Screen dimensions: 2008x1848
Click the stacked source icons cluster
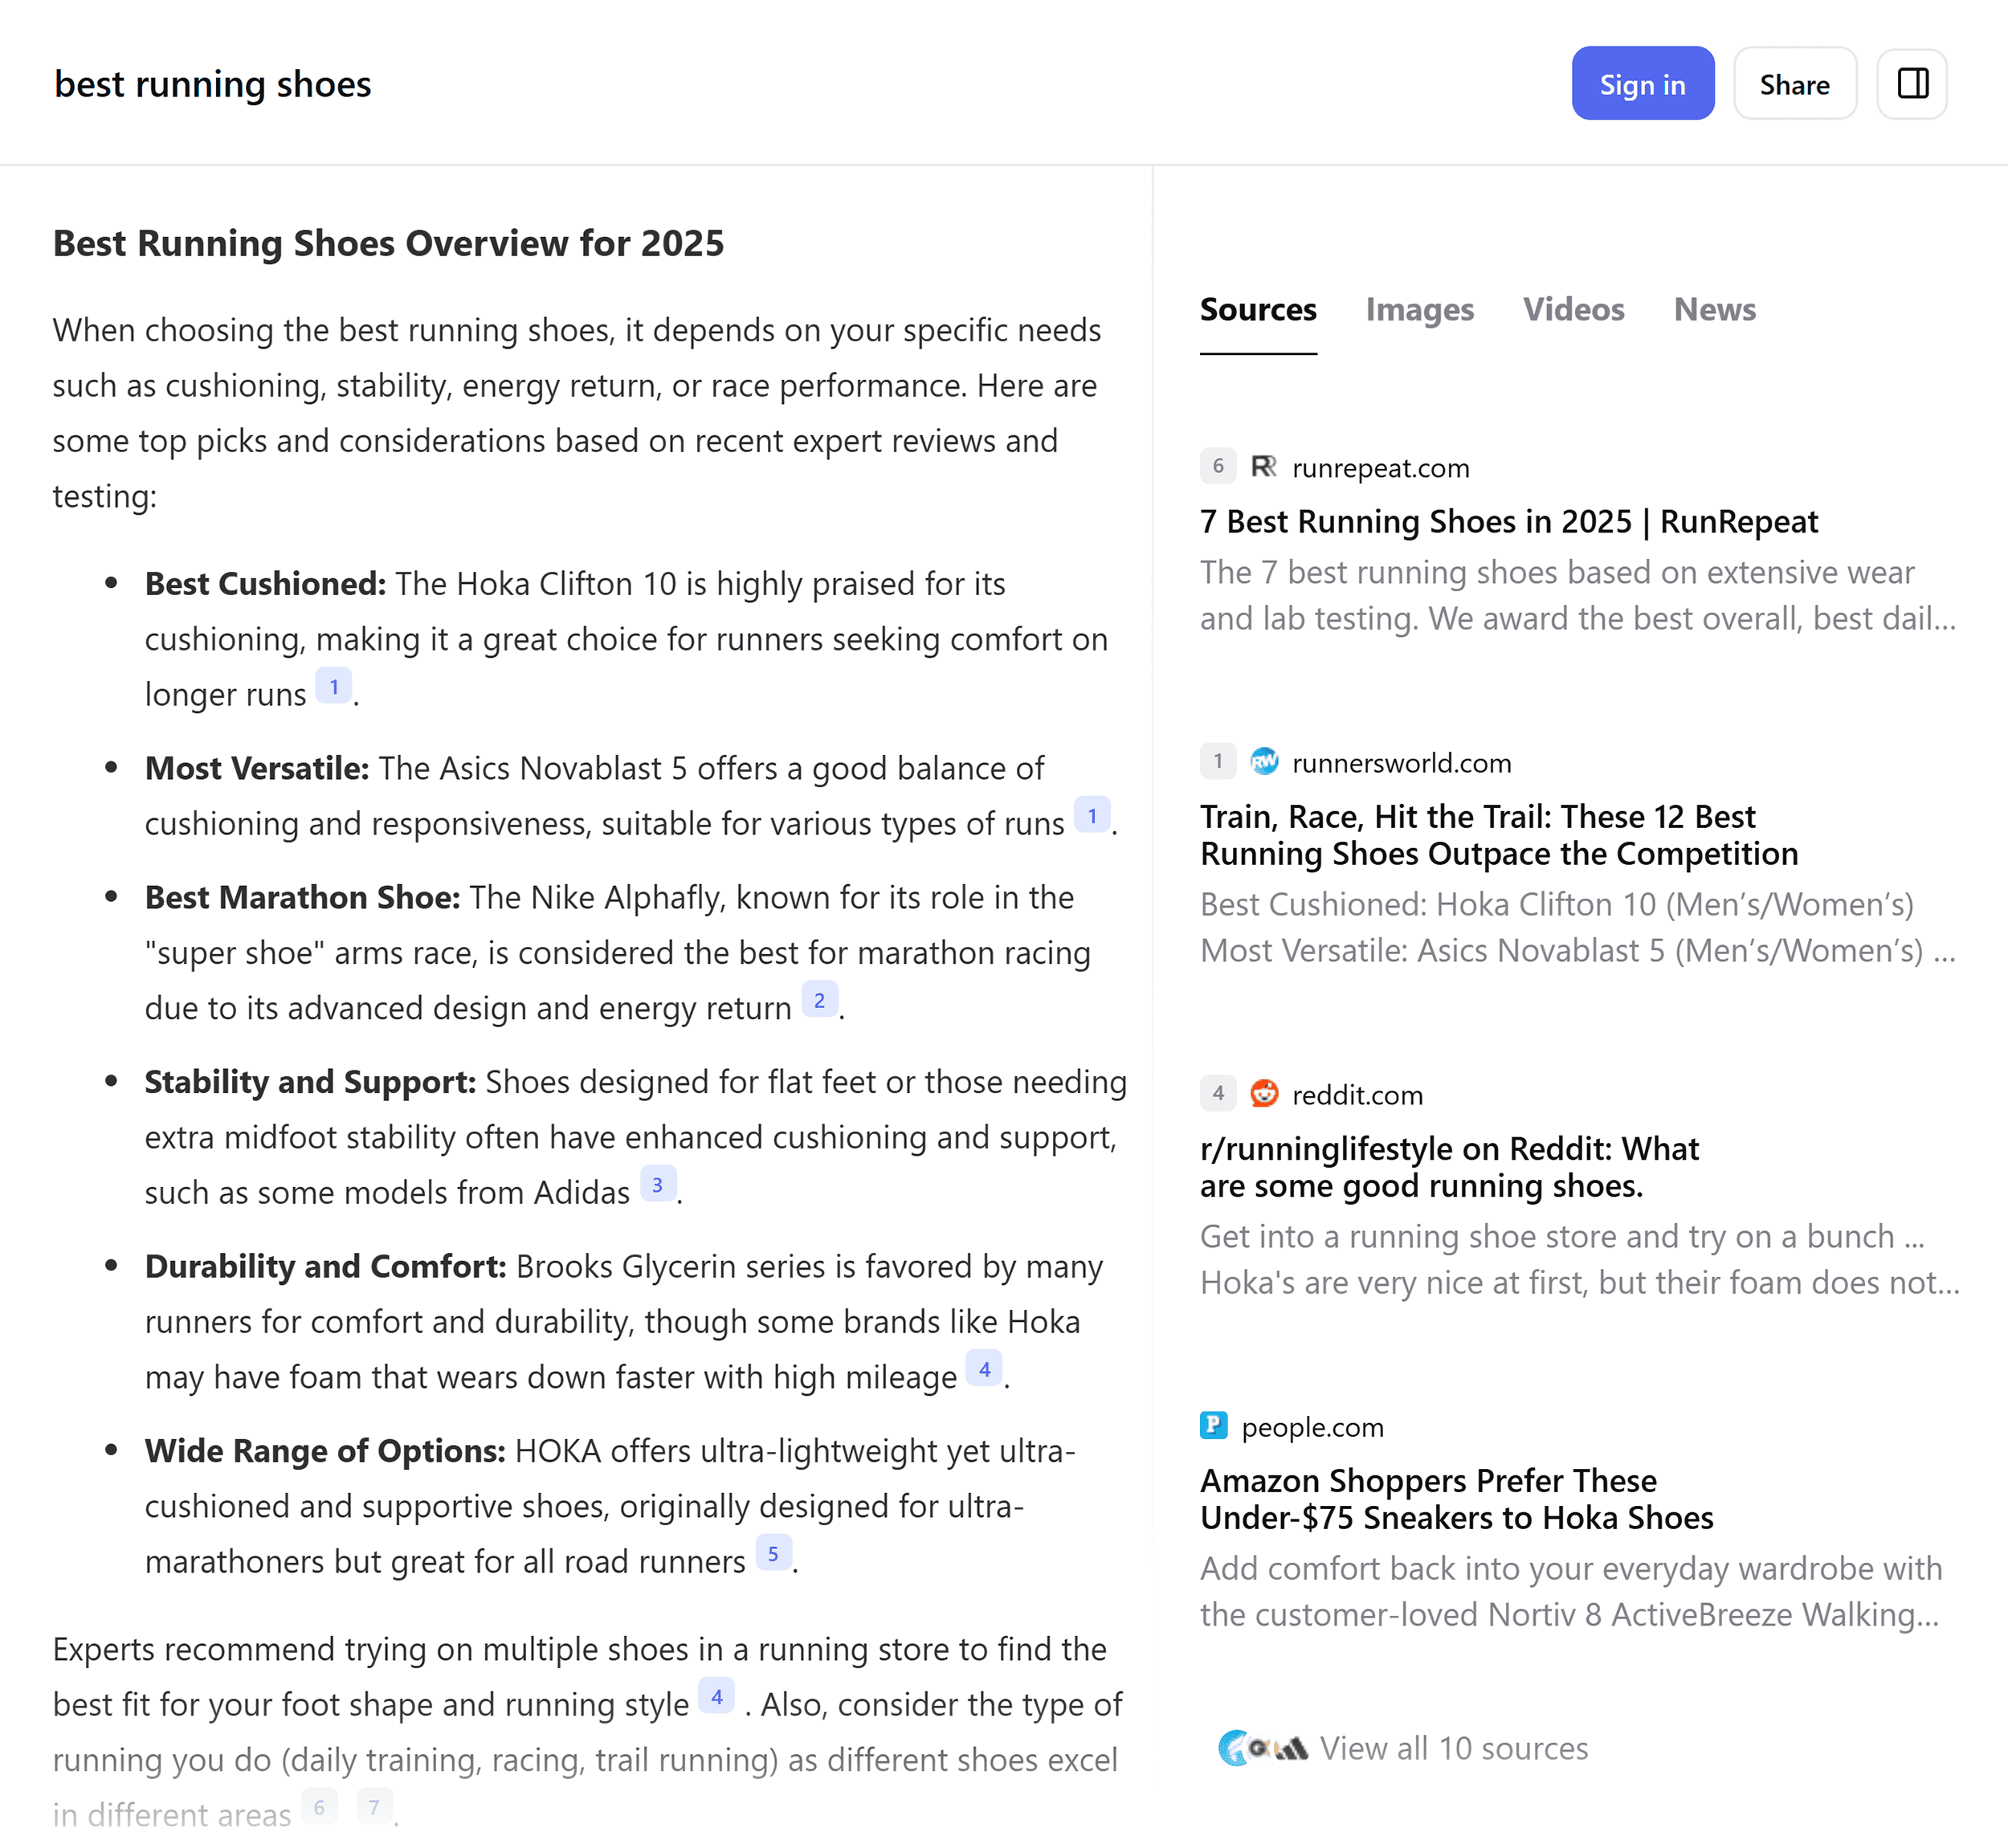pos(1262,1748)
